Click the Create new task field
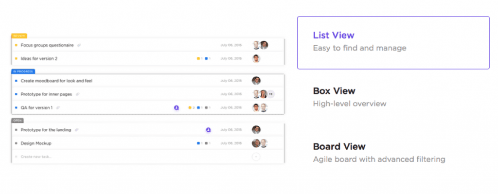 point(148,157)
